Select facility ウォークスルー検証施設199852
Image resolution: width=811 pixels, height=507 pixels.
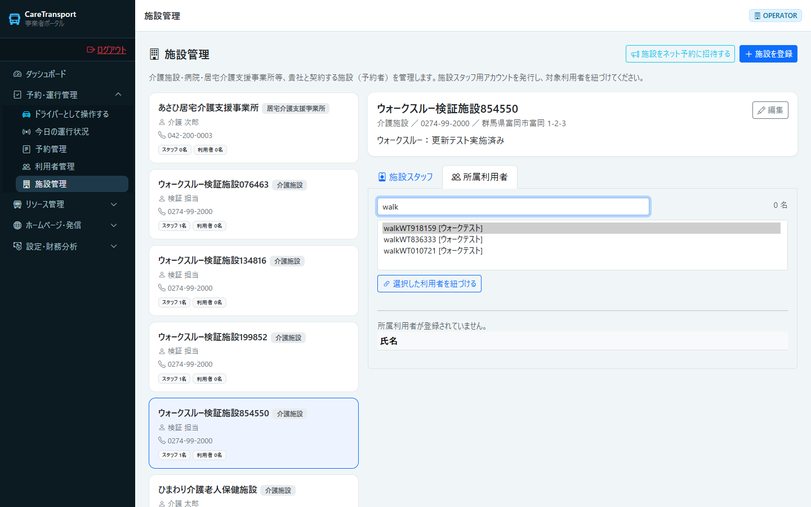253,357
